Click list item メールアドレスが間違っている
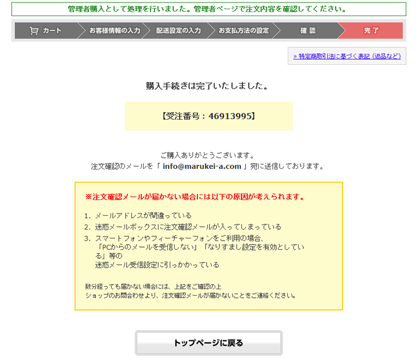This screenshot has width=418, height=361. (x=143, y=215)
